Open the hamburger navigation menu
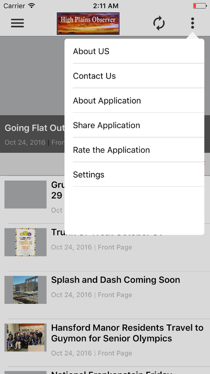Viewport: 210px width, 374px height. [x=17, y=23]
